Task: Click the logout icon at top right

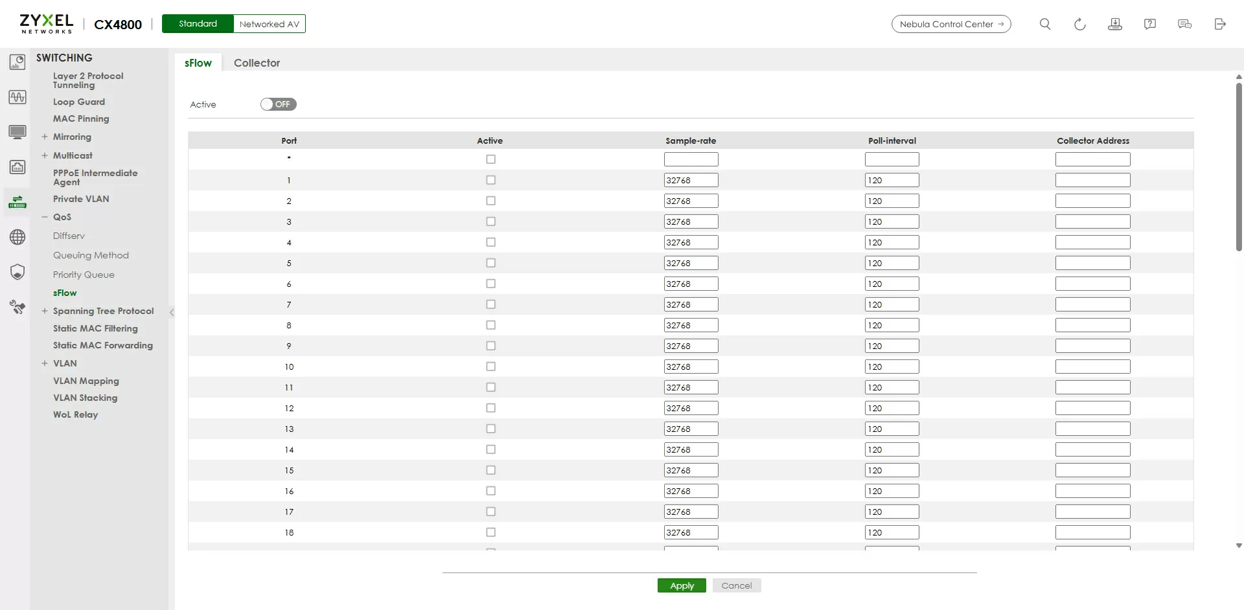Action: click(1219, 24)
